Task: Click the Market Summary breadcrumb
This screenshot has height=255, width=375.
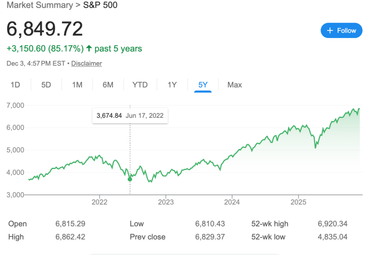Action: tap(40, 5)
